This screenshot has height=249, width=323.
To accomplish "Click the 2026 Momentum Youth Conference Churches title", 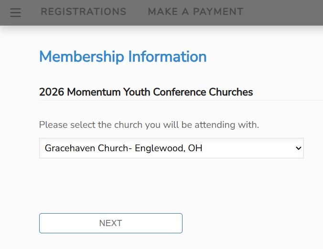I will [x=146, y=92].
